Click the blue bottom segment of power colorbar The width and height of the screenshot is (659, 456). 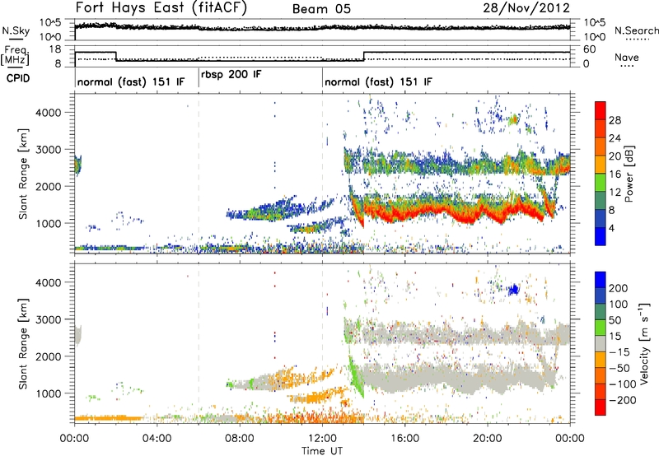click(601, 236)
